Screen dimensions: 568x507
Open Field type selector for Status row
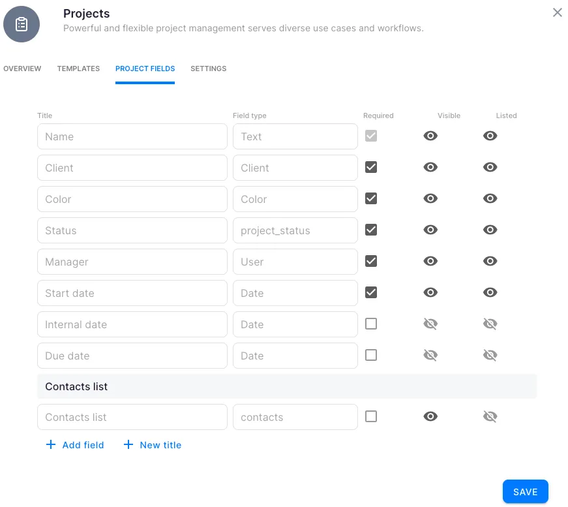pyautogui.click(x=295, y=230)
